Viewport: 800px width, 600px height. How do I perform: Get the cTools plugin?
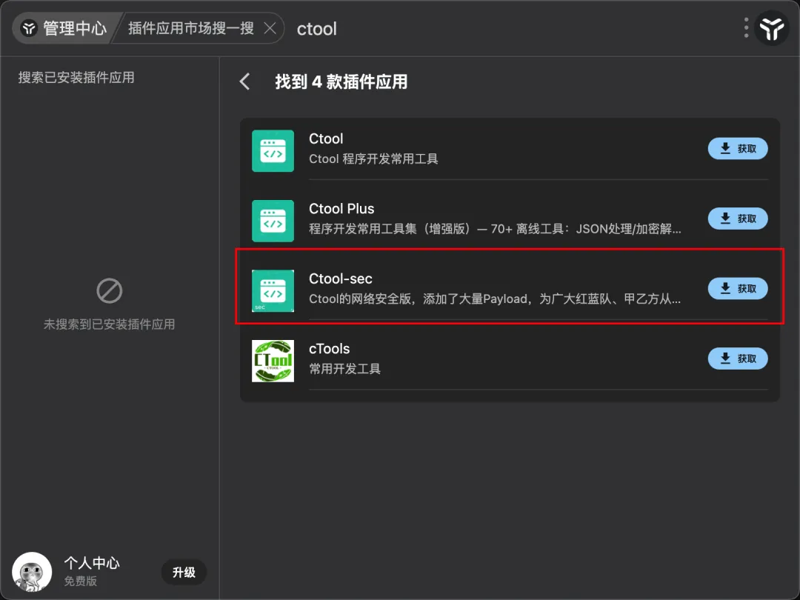[x=737, y=359]
